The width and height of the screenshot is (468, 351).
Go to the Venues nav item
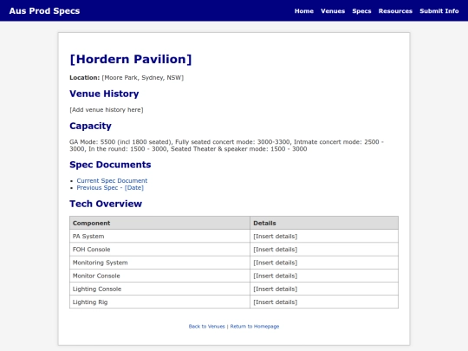pos(333,11)
